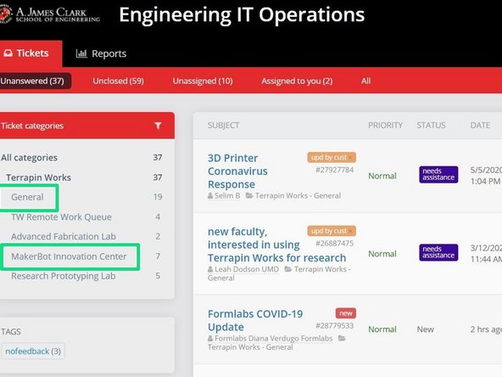
Task: Open 3D Printer Coronavirus Response ticket
Action: (x=237, y=172)
